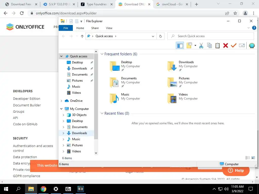Open the Home ribbon tab

tap(80, 28)
